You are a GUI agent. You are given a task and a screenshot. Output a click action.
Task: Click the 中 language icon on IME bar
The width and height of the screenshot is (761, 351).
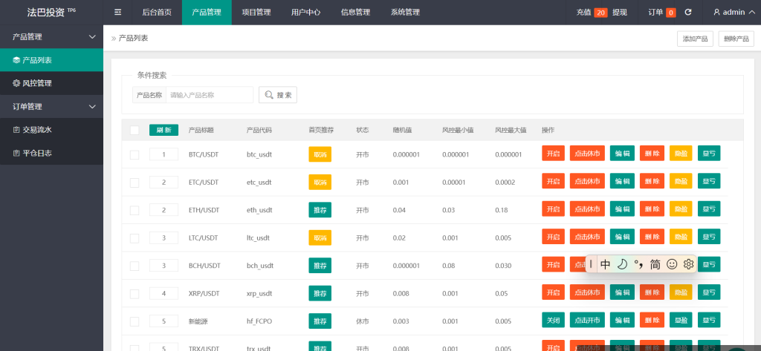(605, 264)
